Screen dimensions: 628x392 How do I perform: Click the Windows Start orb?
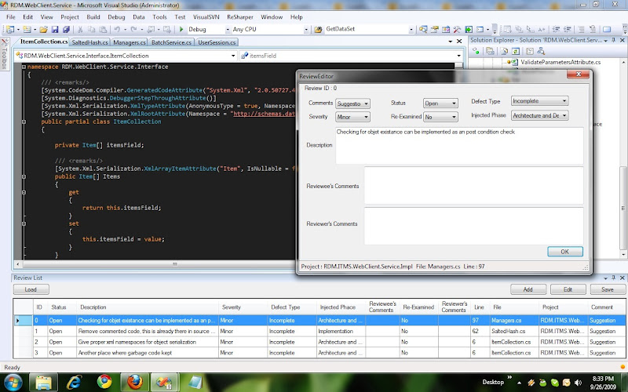click(x=13, y=381)
